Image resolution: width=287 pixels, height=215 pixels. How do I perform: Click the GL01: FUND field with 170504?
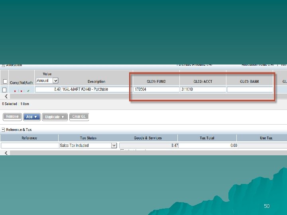(156, 90)
